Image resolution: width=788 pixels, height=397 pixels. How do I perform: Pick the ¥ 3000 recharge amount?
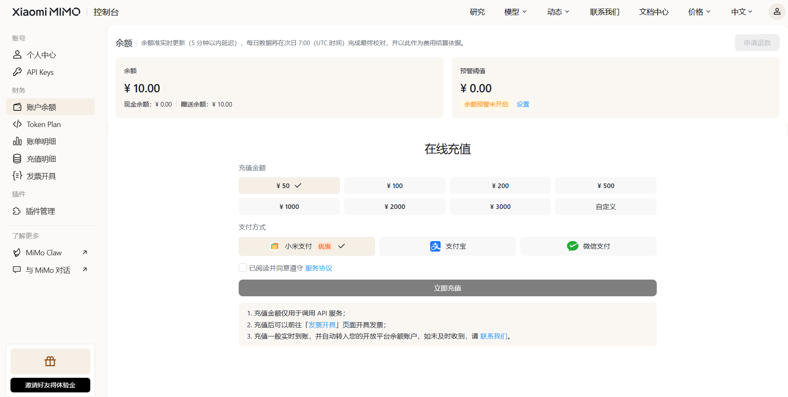(500, 206)
